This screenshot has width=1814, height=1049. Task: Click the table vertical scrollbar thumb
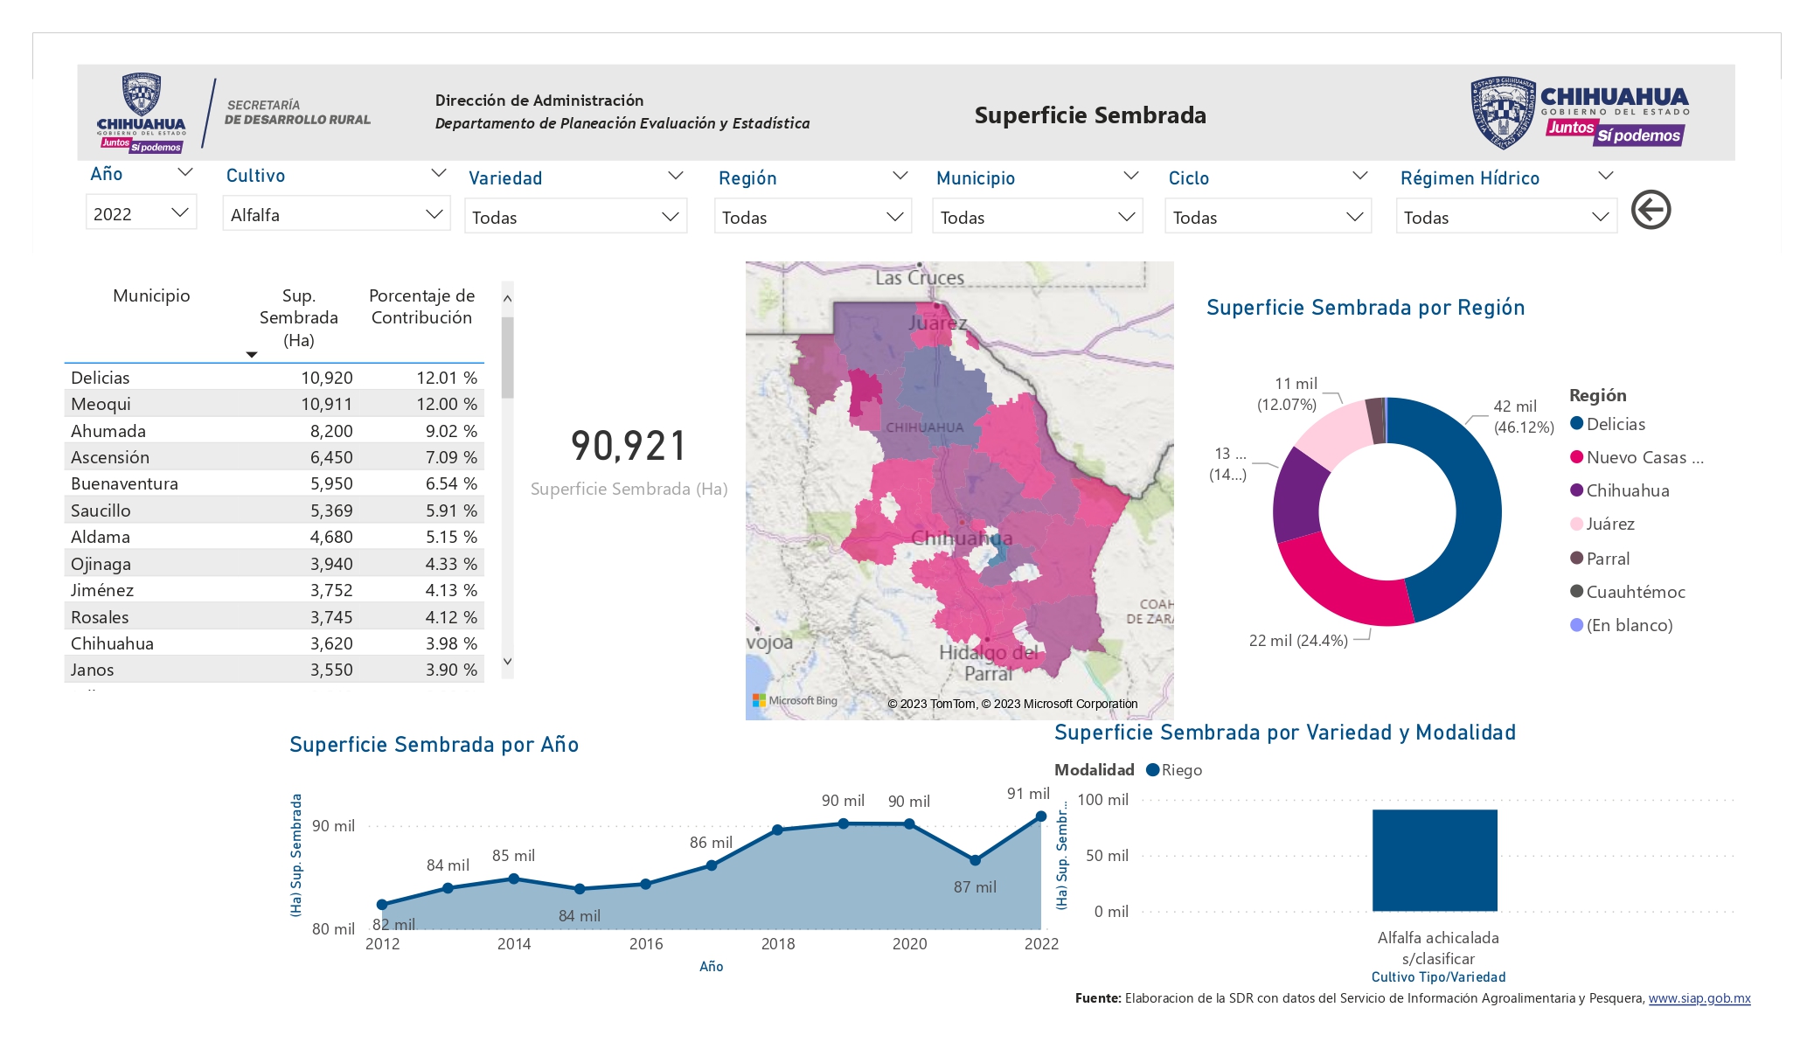click(x=507, y=358)
